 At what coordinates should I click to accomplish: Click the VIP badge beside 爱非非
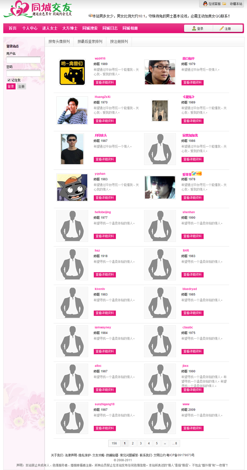click(x=197, y=173)
